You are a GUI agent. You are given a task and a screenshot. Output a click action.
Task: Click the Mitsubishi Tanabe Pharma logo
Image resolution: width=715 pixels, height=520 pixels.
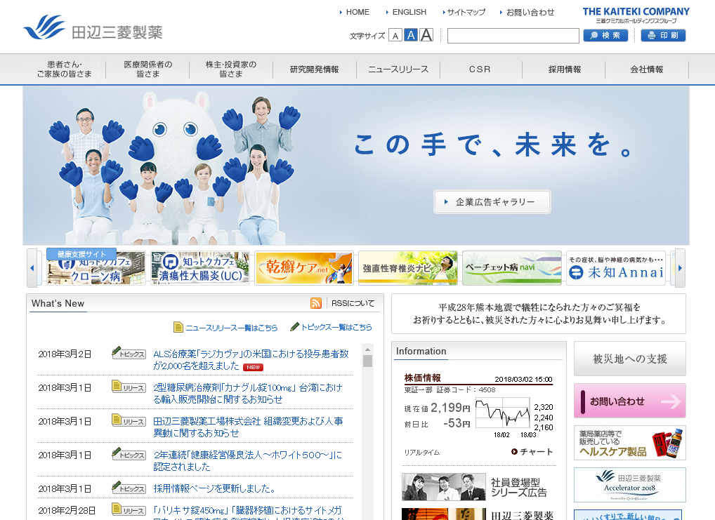[x=93, y=28]
